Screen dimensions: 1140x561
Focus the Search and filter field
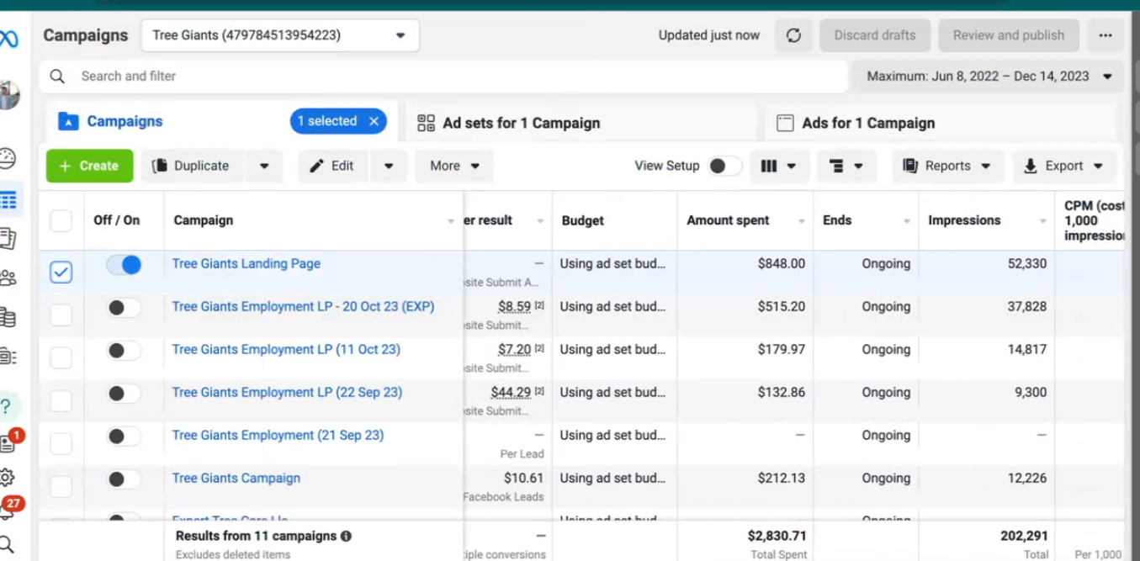pyautogui.click(x=443, y=77)
